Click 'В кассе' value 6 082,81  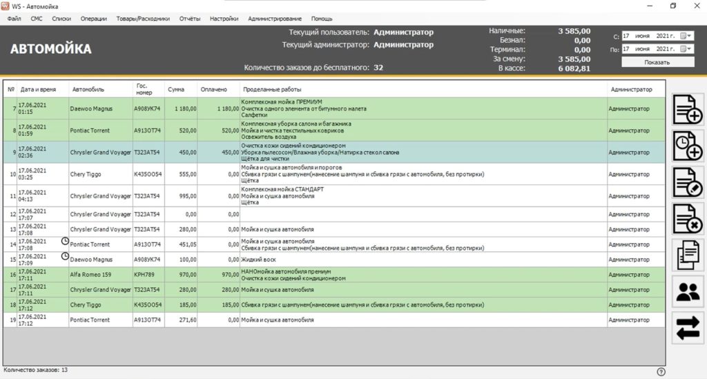click(x=574, y=68)
